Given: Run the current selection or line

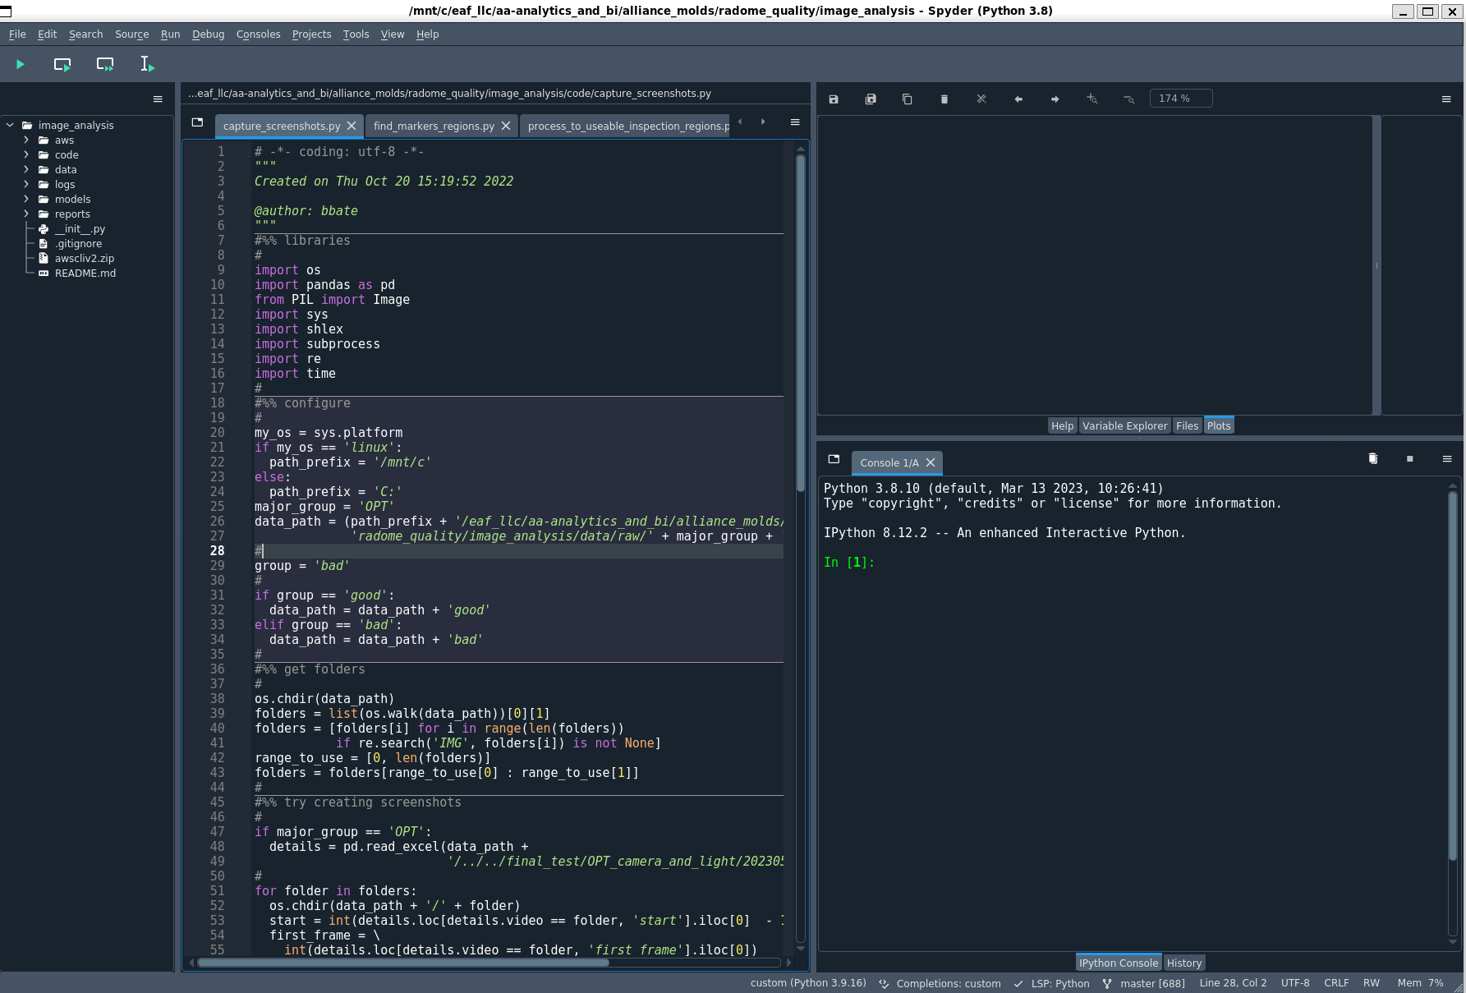Looking at the screenshot, I should coord(146,64).
